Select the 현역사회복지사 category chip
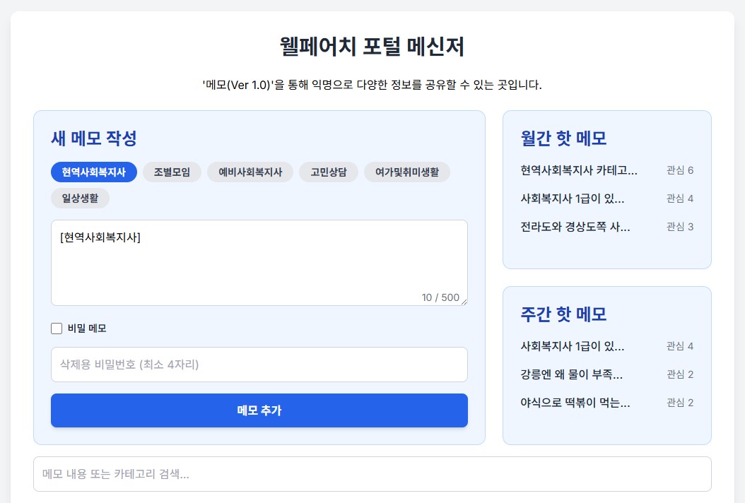The width and height of the screenshot is (745, 503). (x=93, y=172)
